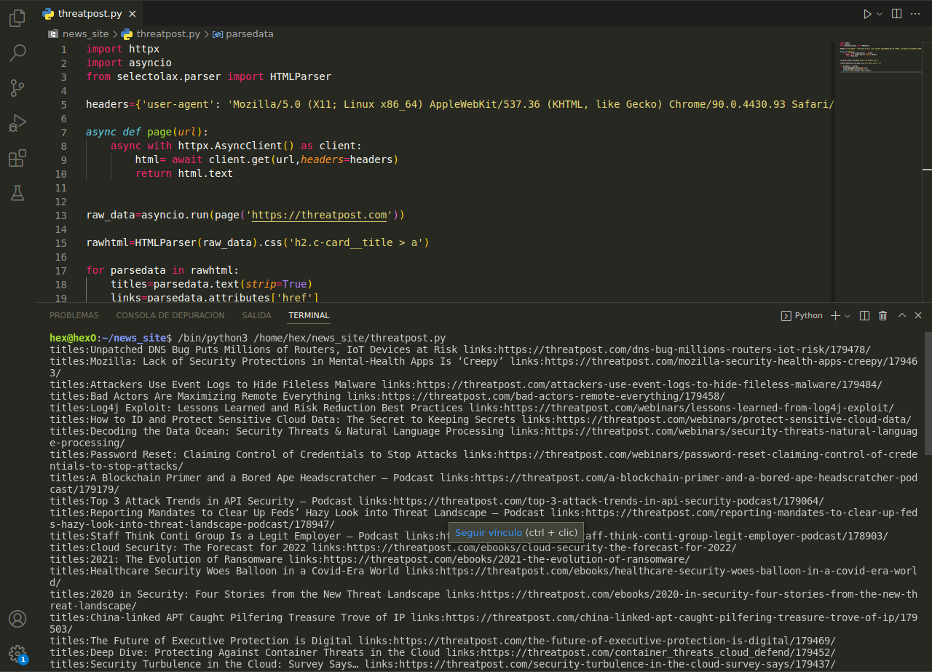The width and height of the screenshot is (932, 672).
Task: Kill terminal with trash icon
Action: [883, 315]
